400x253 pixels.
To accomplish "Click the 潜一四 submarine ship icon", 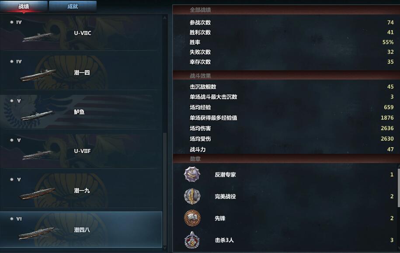I will tap(38, 75).
